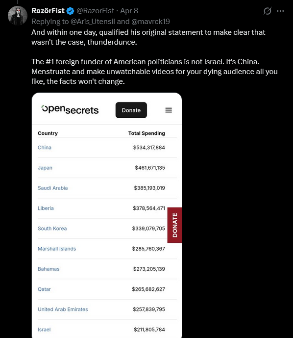Open the China country link

point(45,148)
